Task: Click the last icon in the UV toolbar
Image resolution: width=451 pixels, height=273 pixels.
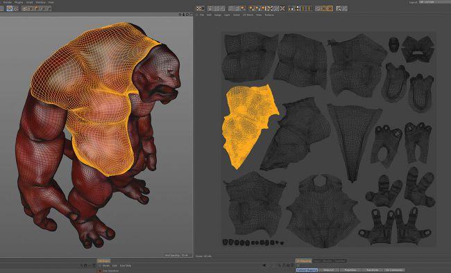Action: pyautogui.click(x=344, y=8)
